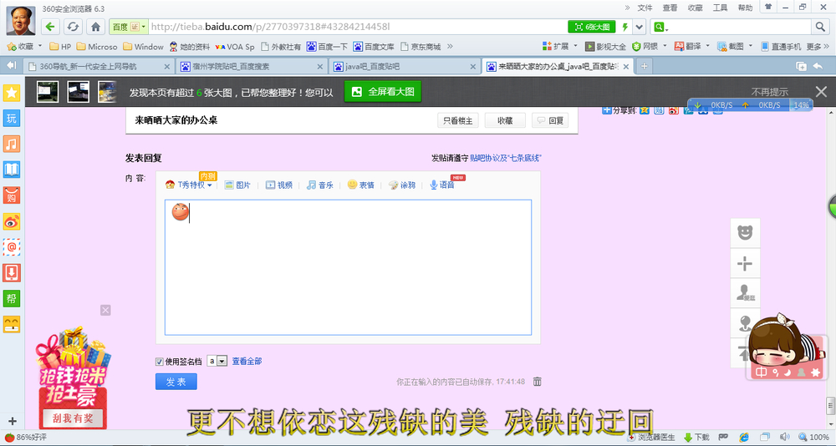Delete the auto-saved draft with trash icon
The height and width of the screenshot is (446, 836).
coord(538,382)
